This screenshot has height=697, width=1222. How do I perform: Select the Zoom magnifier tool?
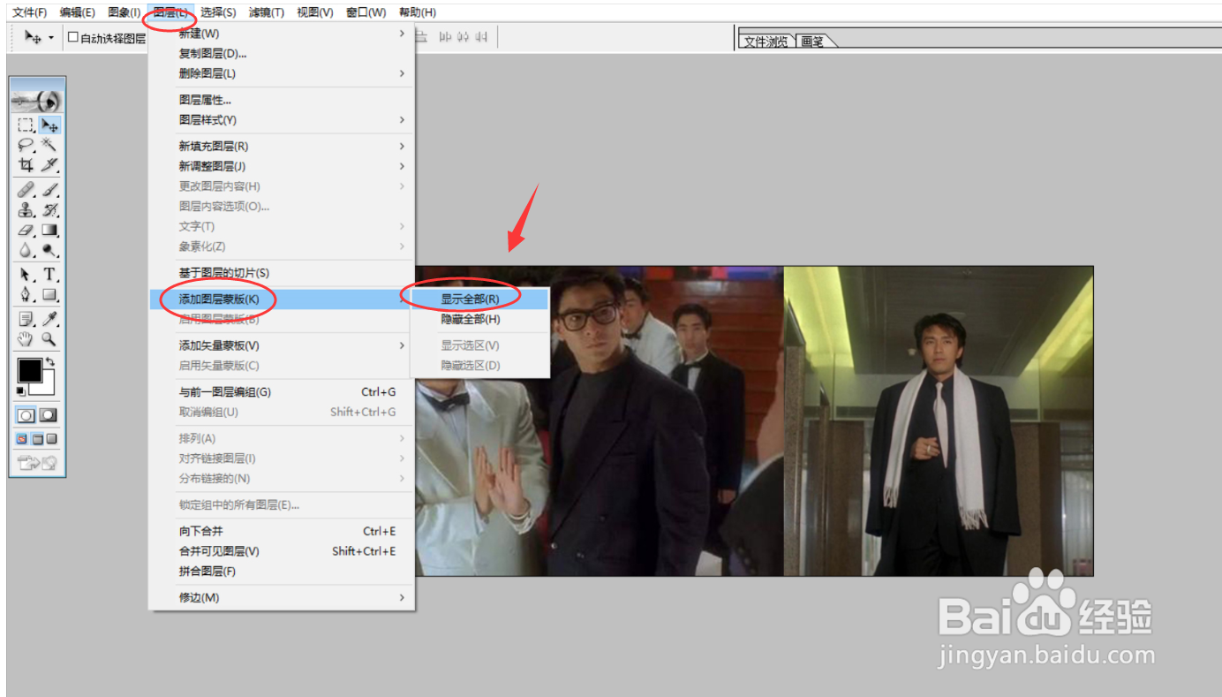(x=49, y=338)
